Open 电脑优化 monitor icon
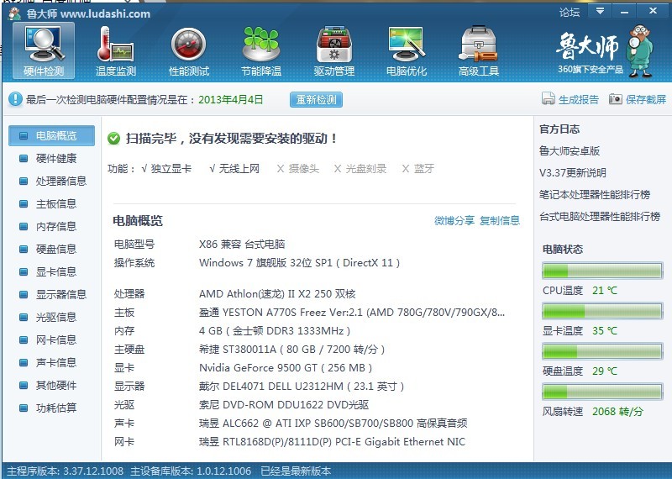 (407, 50)
